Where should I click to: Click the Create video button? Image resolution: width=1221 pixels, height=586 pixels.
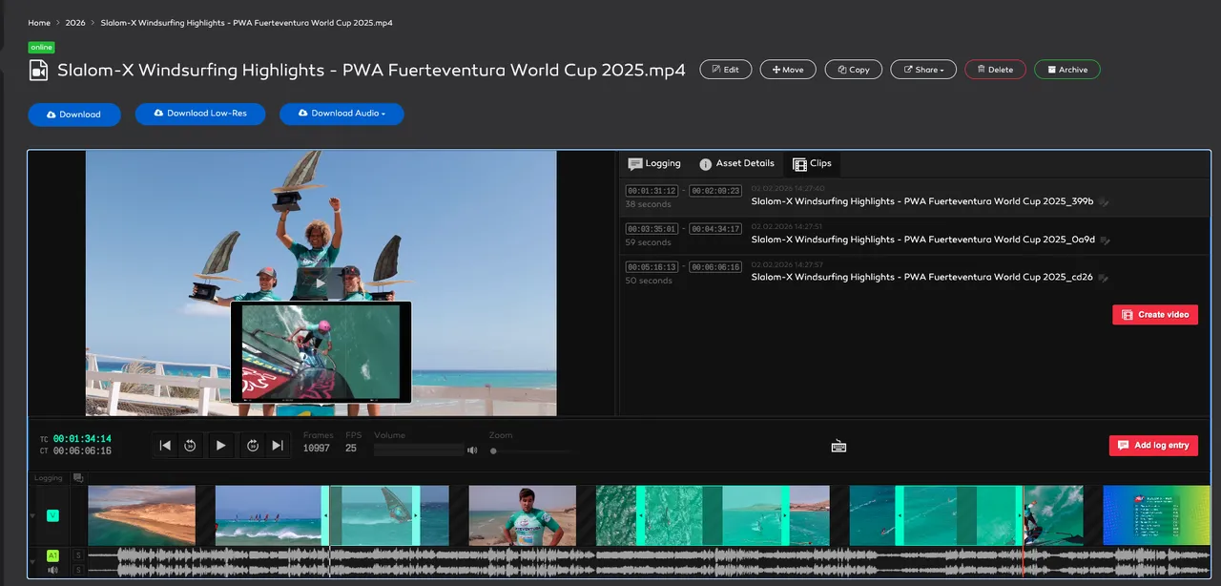click(1154, 315)
